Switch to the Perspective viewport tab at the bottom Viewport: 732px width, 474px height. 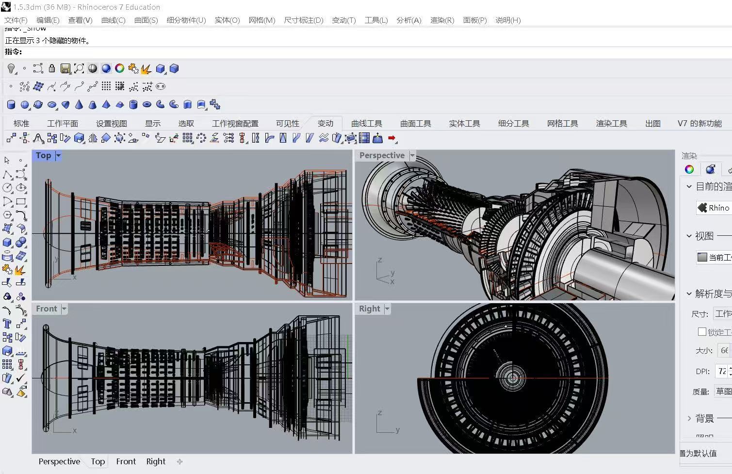(x=59, y=461)
